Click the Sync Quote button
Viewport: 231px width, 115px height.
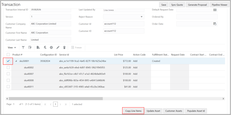pyautogui.click(x=177, y=5)
